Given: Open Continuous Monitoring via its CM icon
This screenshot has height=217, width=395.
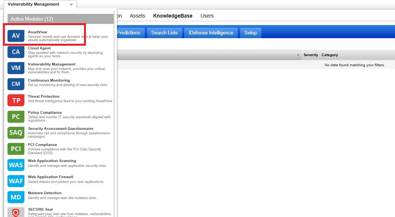Looking at the screenshot, I should click(x=15, y=84).
